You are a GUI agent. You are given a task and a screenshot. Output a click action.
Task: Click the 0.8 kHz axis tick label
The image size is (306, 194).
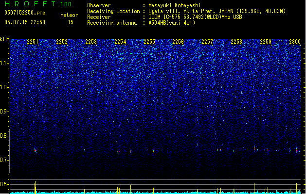[x=4, y=136]
